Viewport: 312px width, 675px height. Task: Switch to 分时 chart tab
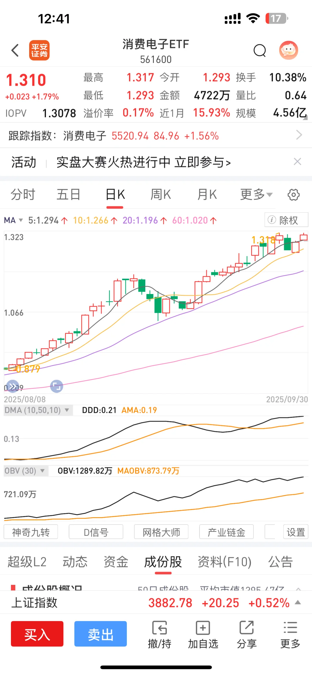23,194
